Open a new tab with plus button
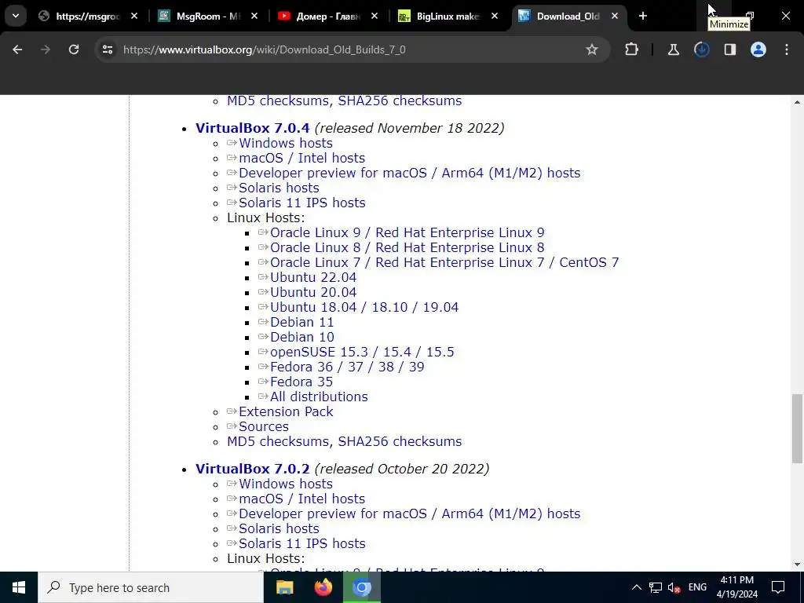Viewport: 804px width, 603px height. 642,16
